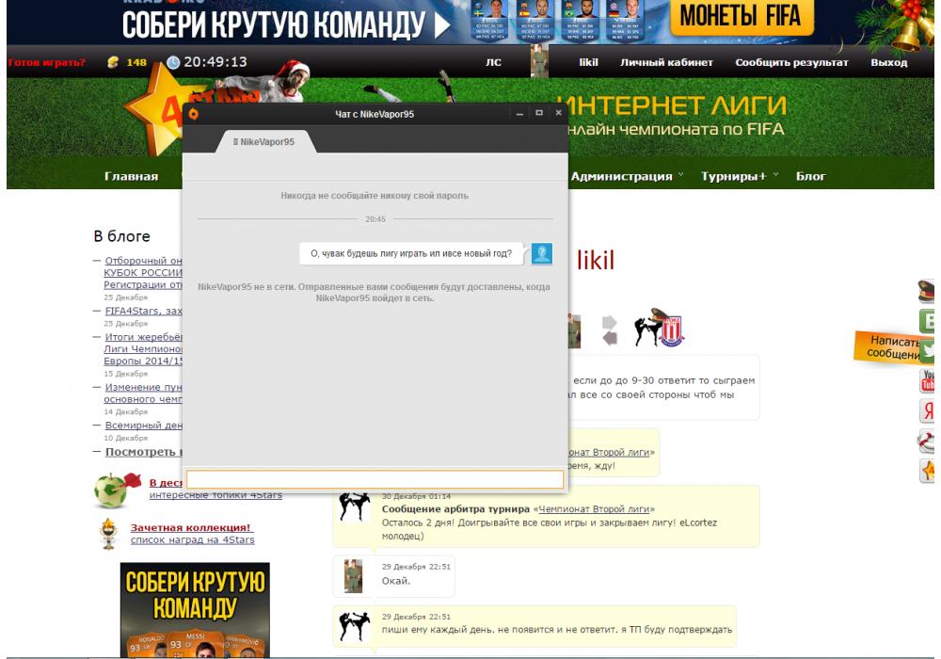
Task: Close the chat with NikeVapor95
Action: 558,113
